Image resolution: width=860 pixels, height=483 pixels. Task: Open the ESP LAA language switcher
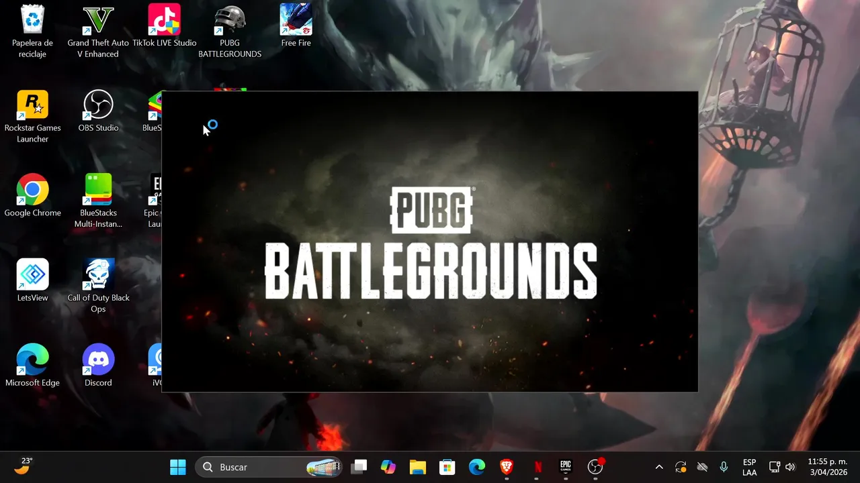(x=749, y=468)
